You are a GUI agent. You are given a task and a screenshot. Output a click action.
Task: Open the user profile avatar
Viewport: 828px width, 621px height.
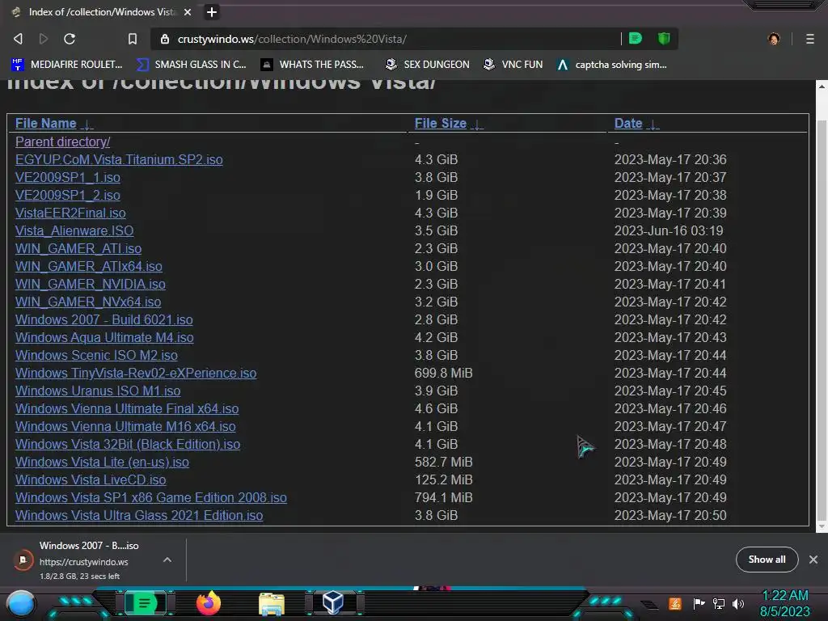click(774, 39)
